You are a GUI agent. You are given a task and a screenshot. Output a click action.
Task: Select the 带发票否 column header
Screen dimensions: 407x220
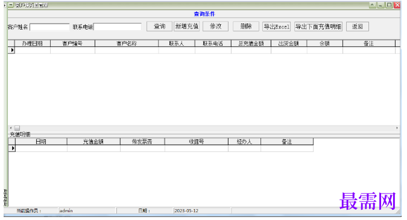coord(142,142)
